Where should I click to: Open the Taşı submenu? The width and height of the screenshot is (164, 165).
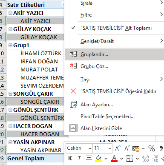pos(115,79)
